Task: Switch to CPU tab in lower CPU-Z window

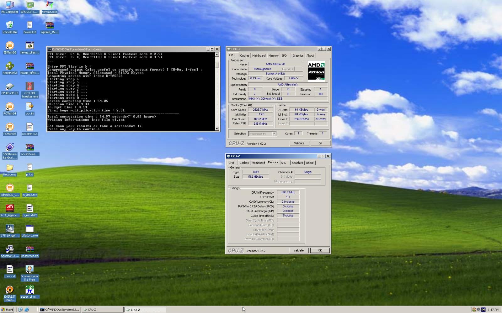Action: pyautogui.click(x=231, y=163)
